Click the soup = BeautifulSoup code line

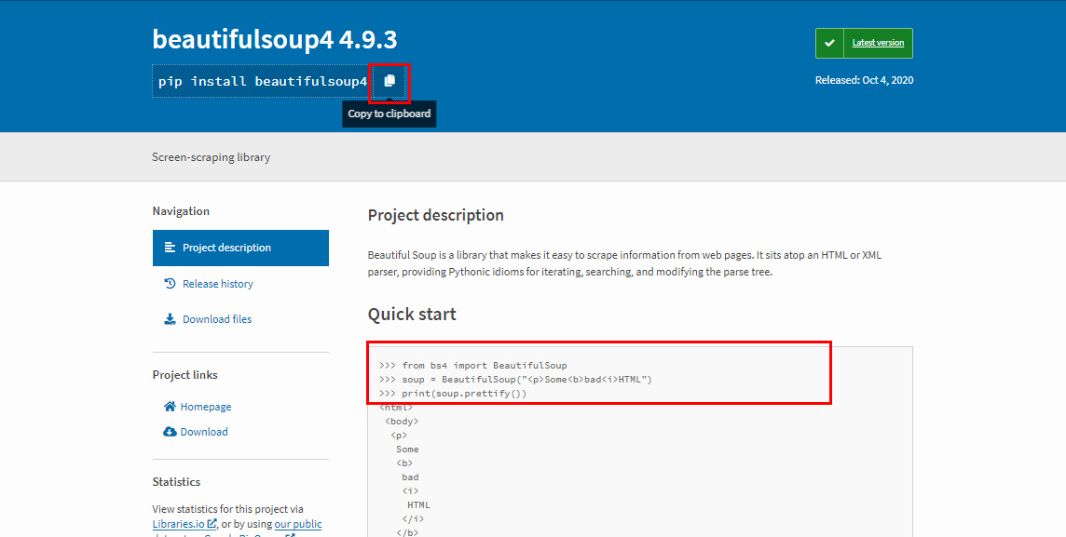515,380
